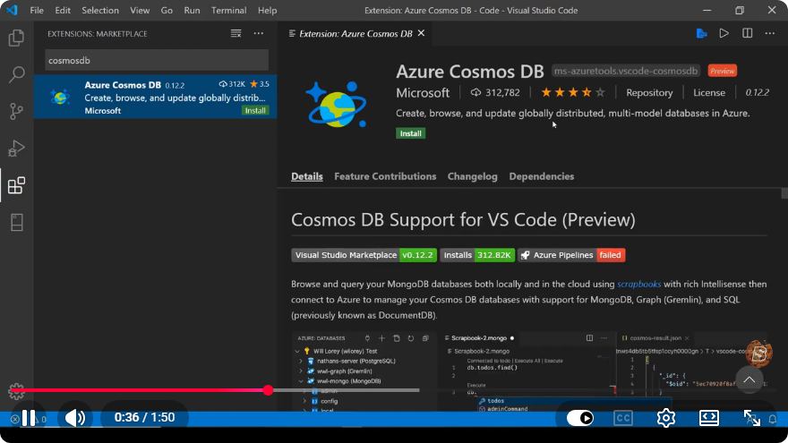Toggle closed captions CC button

pos(622,418)
